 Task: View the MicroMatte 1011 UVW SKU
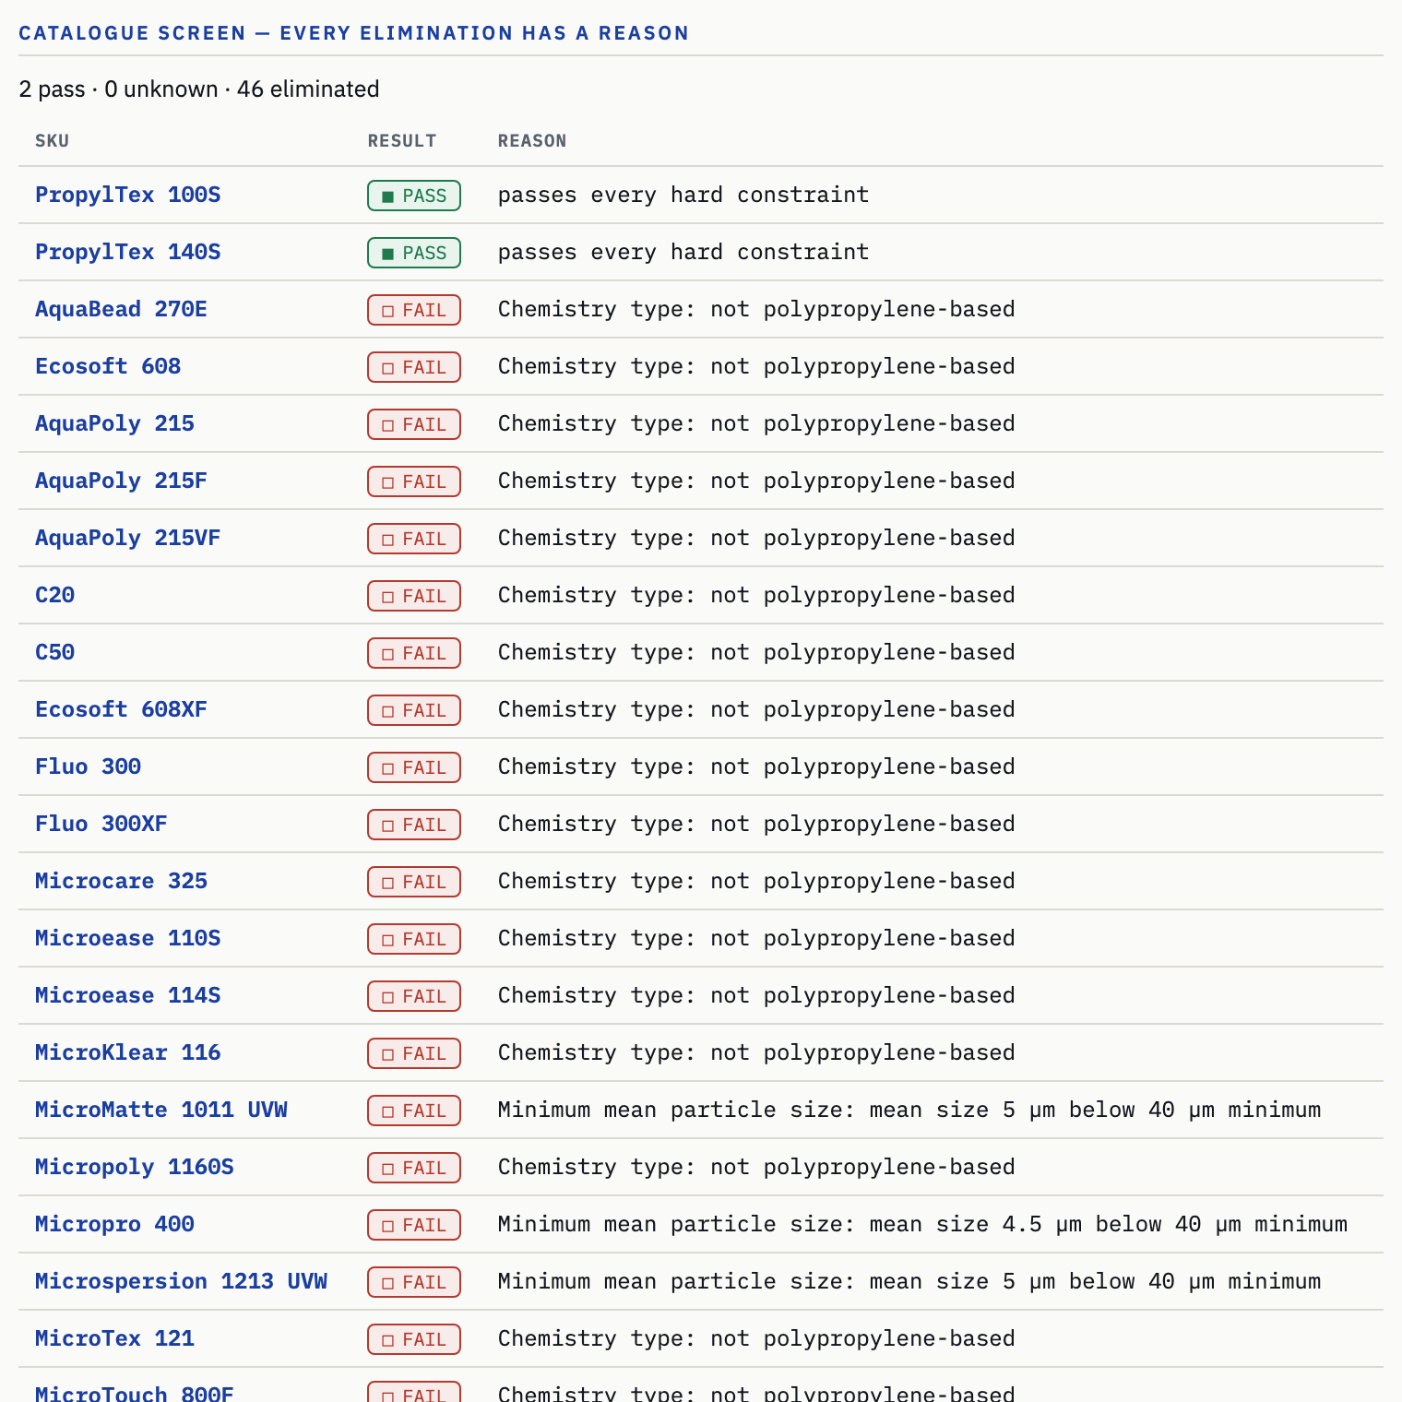161,1110
